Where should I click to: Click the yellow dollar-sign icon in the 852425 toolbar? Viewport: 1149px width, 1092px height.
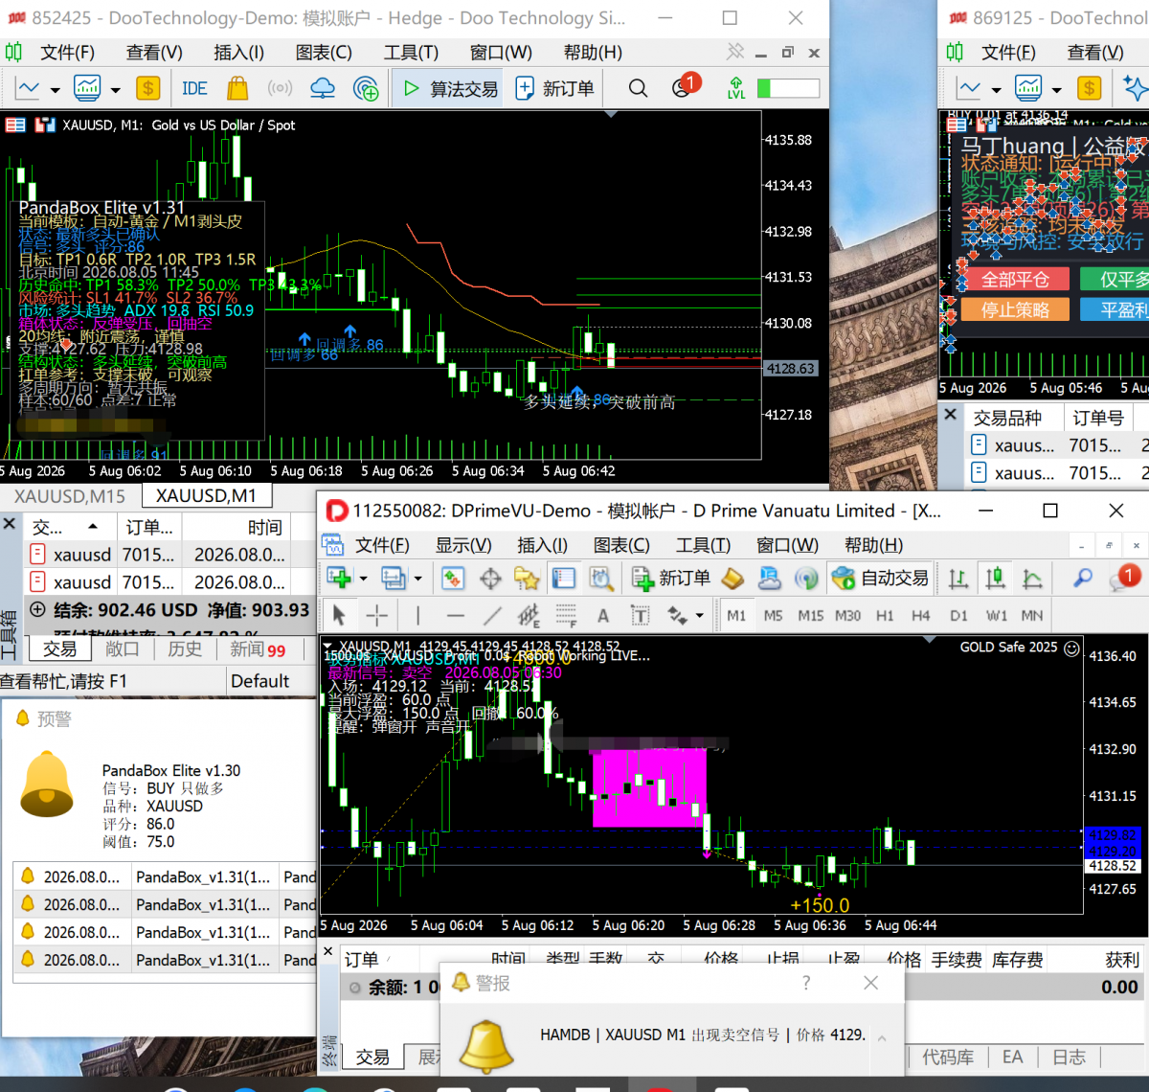[147, 89]
